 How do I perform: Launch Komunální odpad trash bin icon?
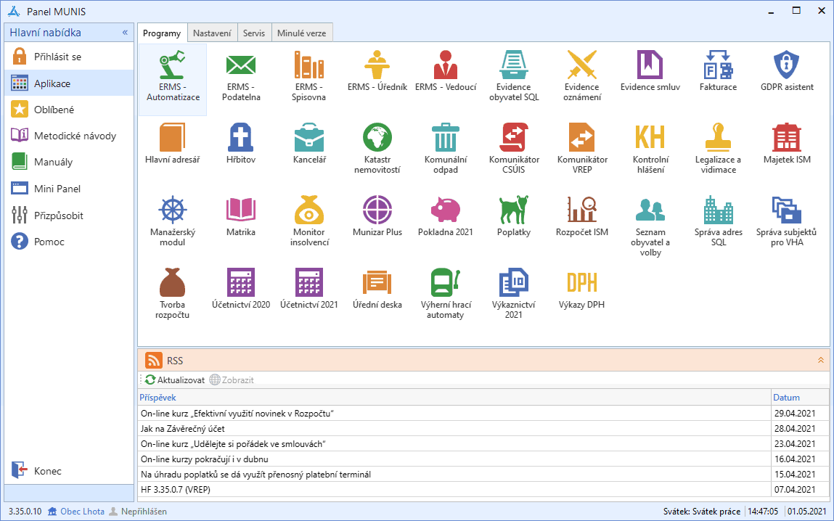(446, 138)
